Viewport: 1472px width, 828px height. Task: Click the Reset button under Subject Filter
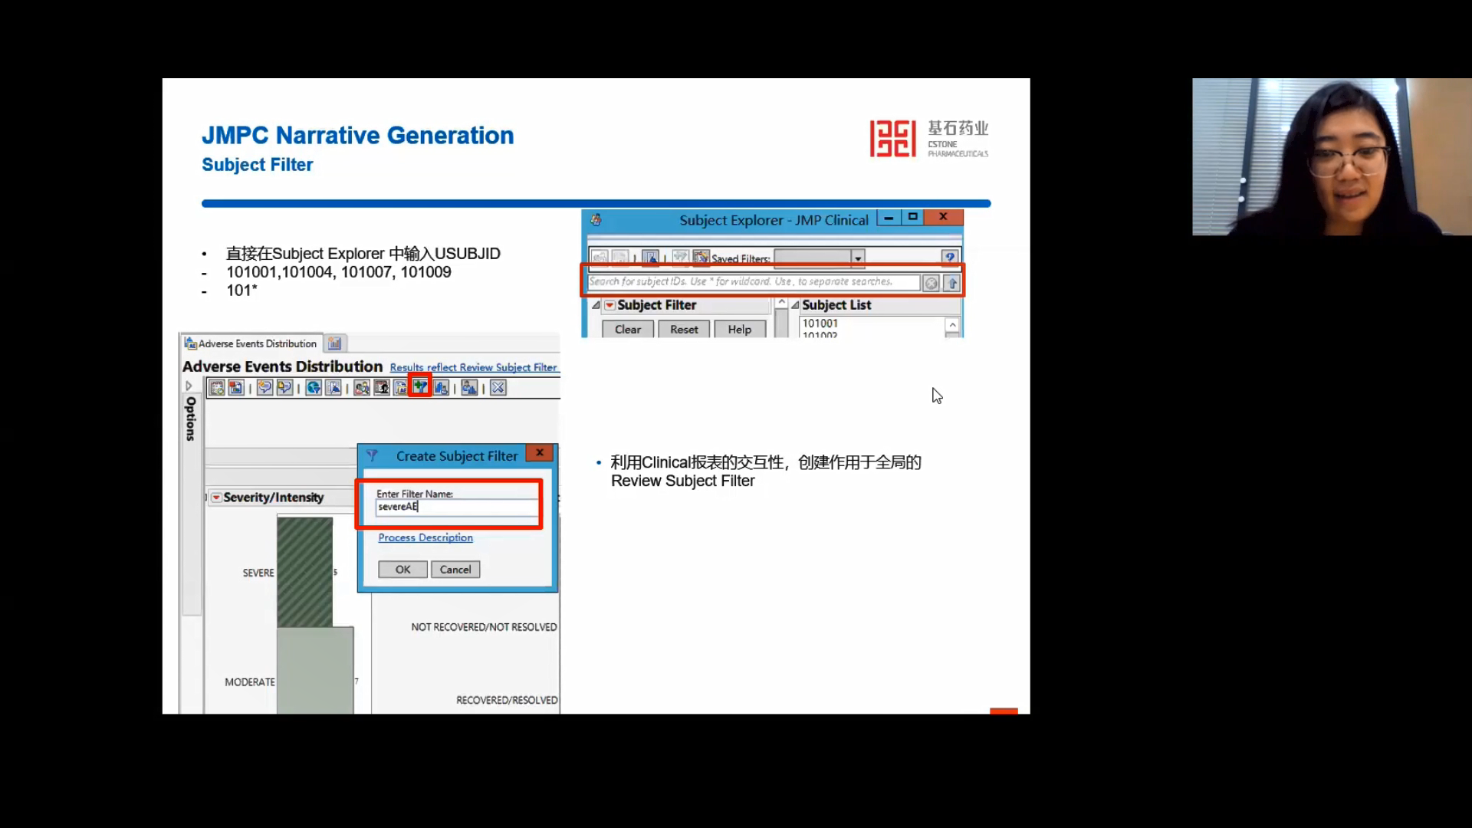click(x=683, y=329)
